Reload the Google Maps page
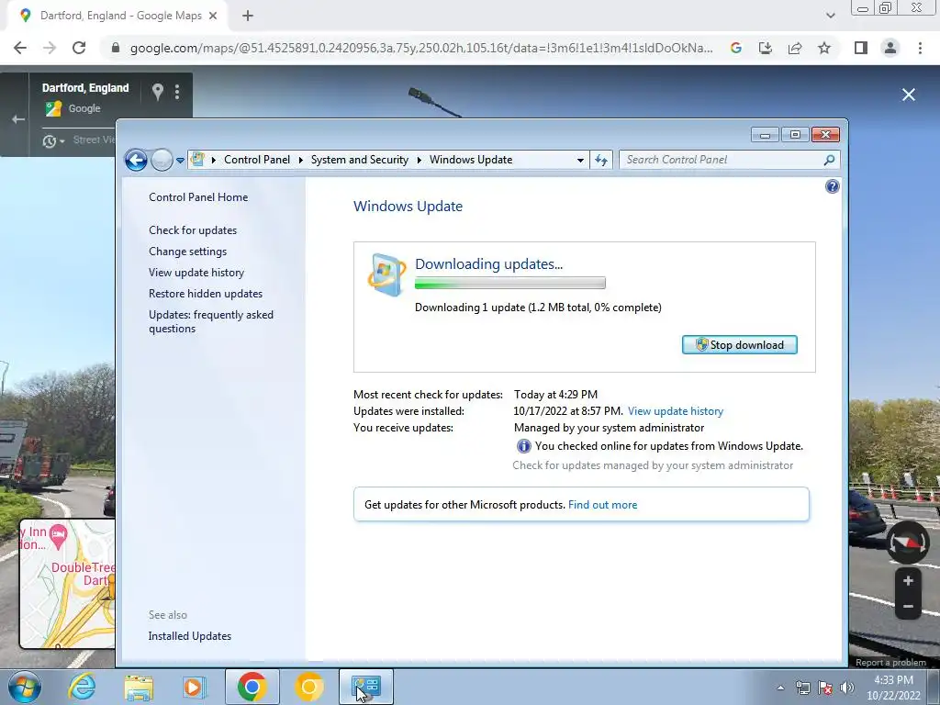Screen dimensions: 940x705 click(x=79, y=48)
